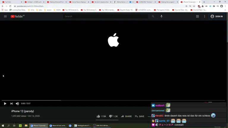Image resolution: width=228 pixels, height=128 pixels.
Task: Like the video with 115K thumbs up
Action: (101, 116)
